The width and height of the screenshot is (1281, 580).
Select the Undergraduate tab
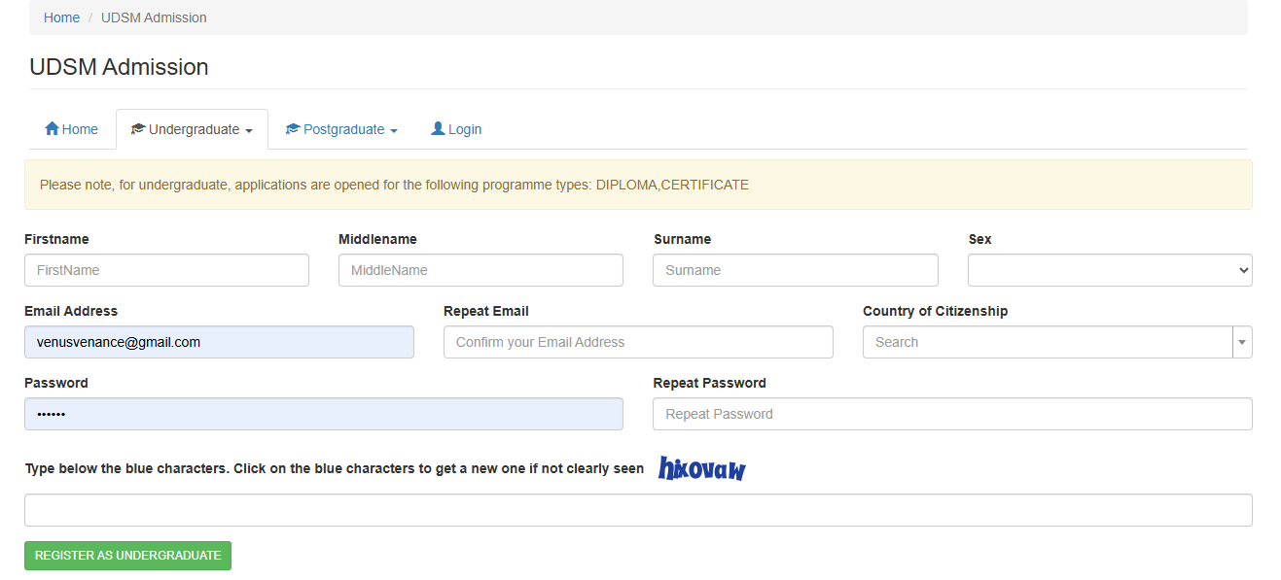(x=192, y=129)
